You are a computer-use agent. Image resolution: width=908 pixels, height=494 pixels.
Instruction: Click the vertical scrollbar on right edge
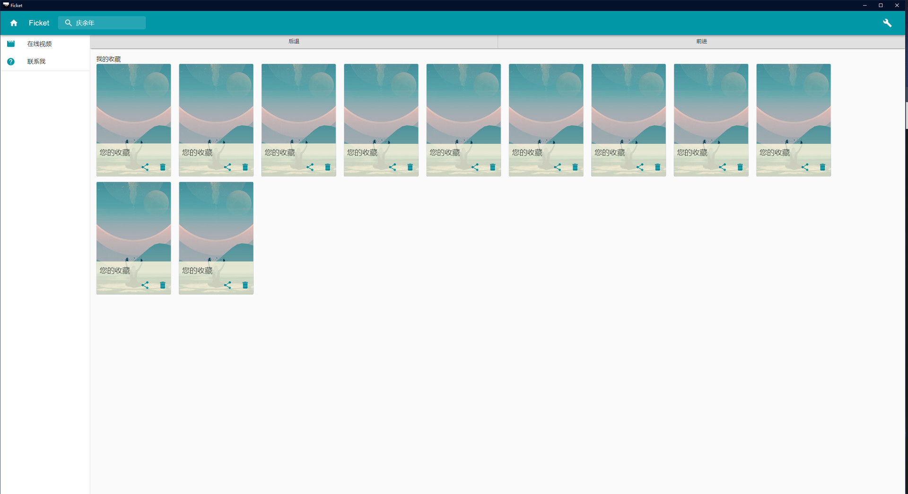[906, 116]
